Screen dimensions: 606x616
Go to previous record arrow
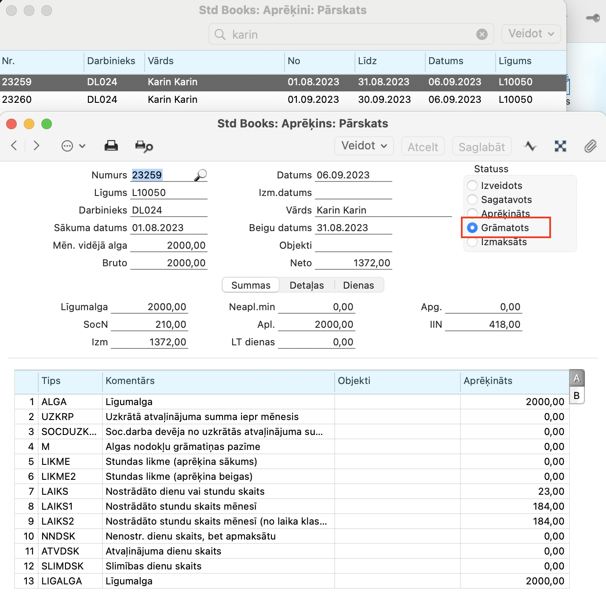point(14,146)
